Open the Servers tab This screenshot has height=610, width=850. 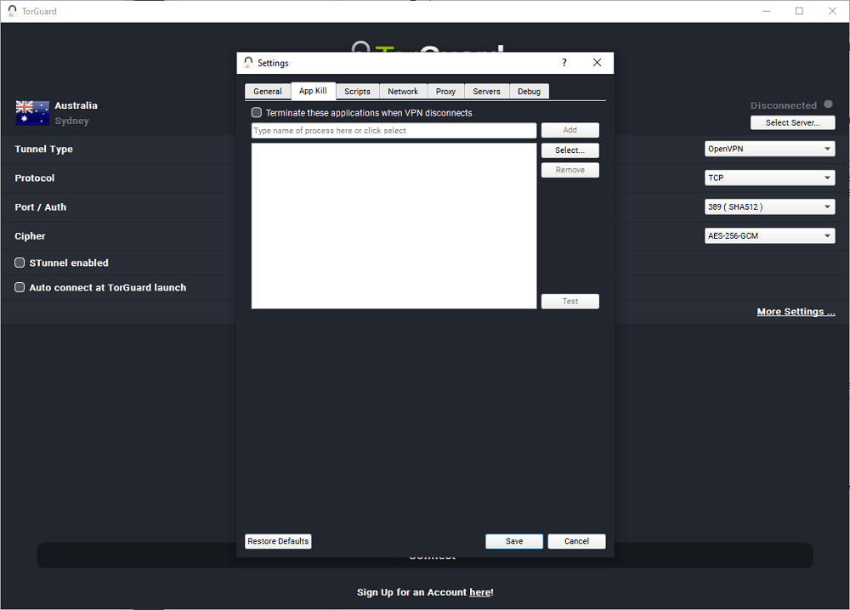coord(486,92)
